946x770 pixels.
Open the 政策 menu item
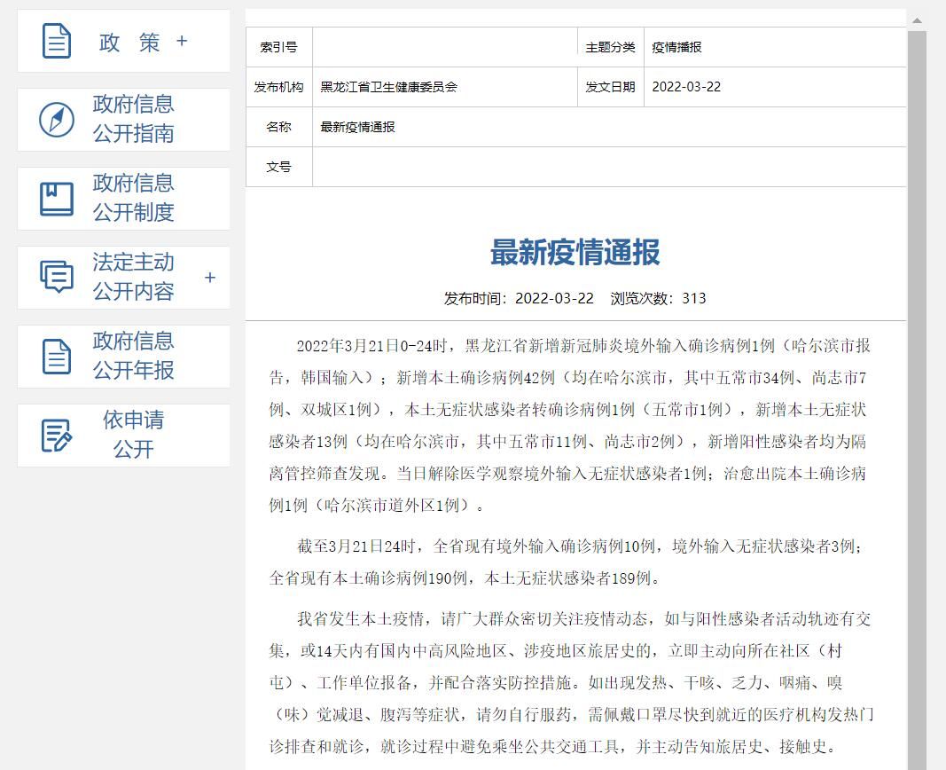pyautogui.click(x=129, y=42)
